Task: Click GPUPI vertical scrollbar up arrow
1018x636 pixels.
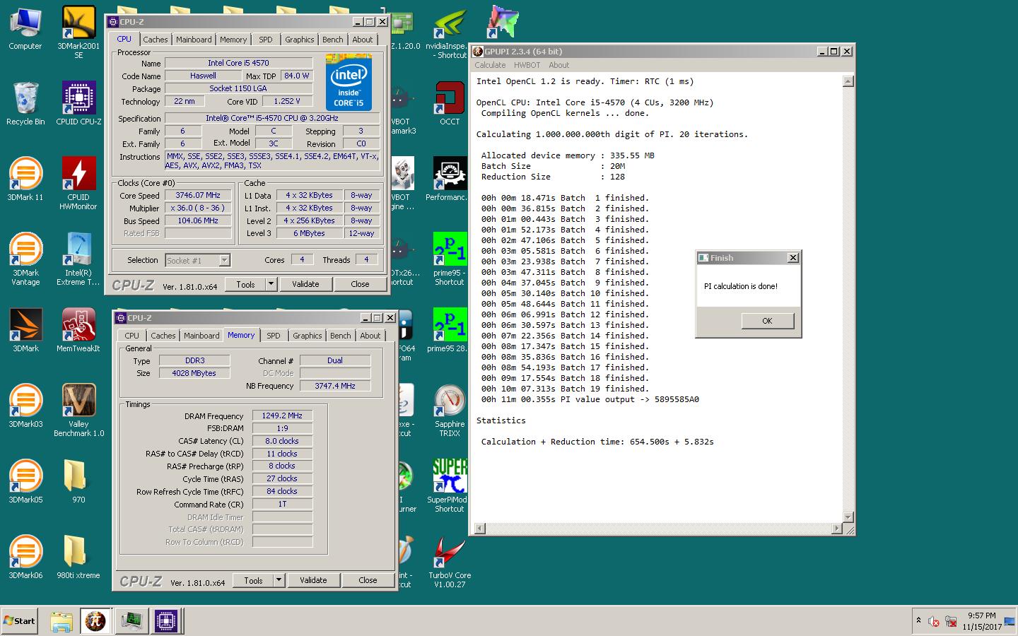Action: pos(848,81)
